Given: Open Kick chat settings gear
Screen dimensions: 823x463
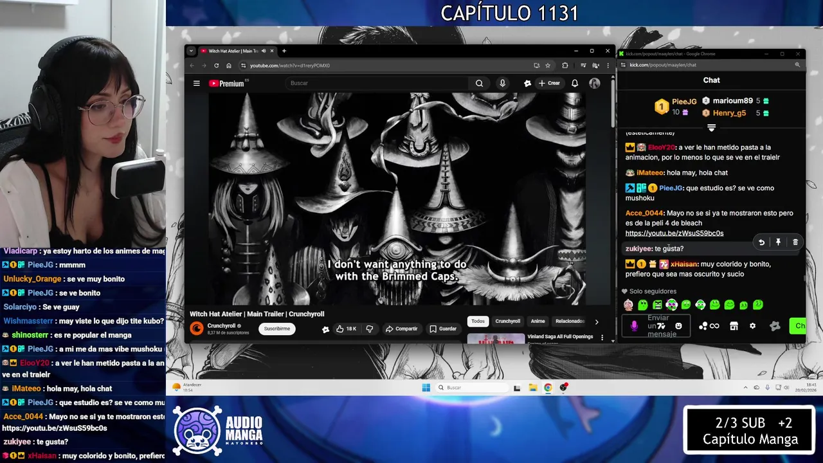Looking at the screenshot, I should pos(753,326).
